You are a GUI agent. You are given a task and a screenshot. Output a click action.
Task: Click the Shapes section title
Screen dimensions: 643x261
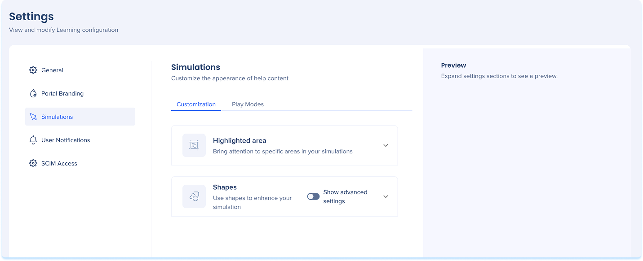225,187
